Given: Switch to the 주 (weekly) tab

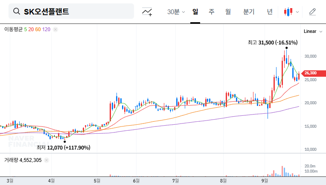Looking at the screenshot, I should pos(212,12).
